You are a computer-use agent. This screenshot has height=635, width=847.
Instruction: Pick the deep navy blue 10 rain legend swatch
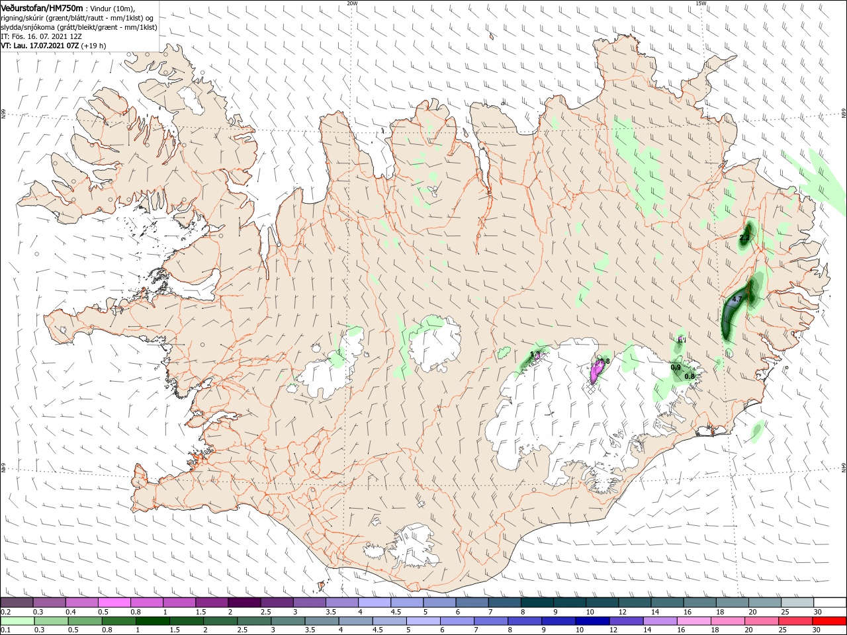click(x=591, y=621)
